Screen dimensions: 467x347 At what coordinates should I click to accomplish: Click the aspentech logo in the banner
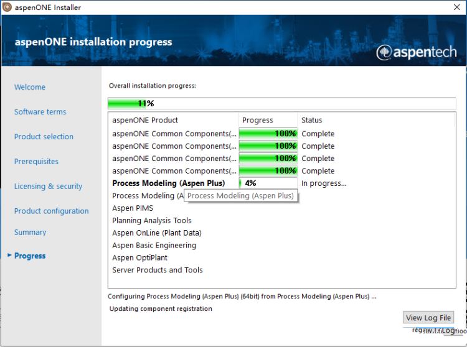point(416,52)
